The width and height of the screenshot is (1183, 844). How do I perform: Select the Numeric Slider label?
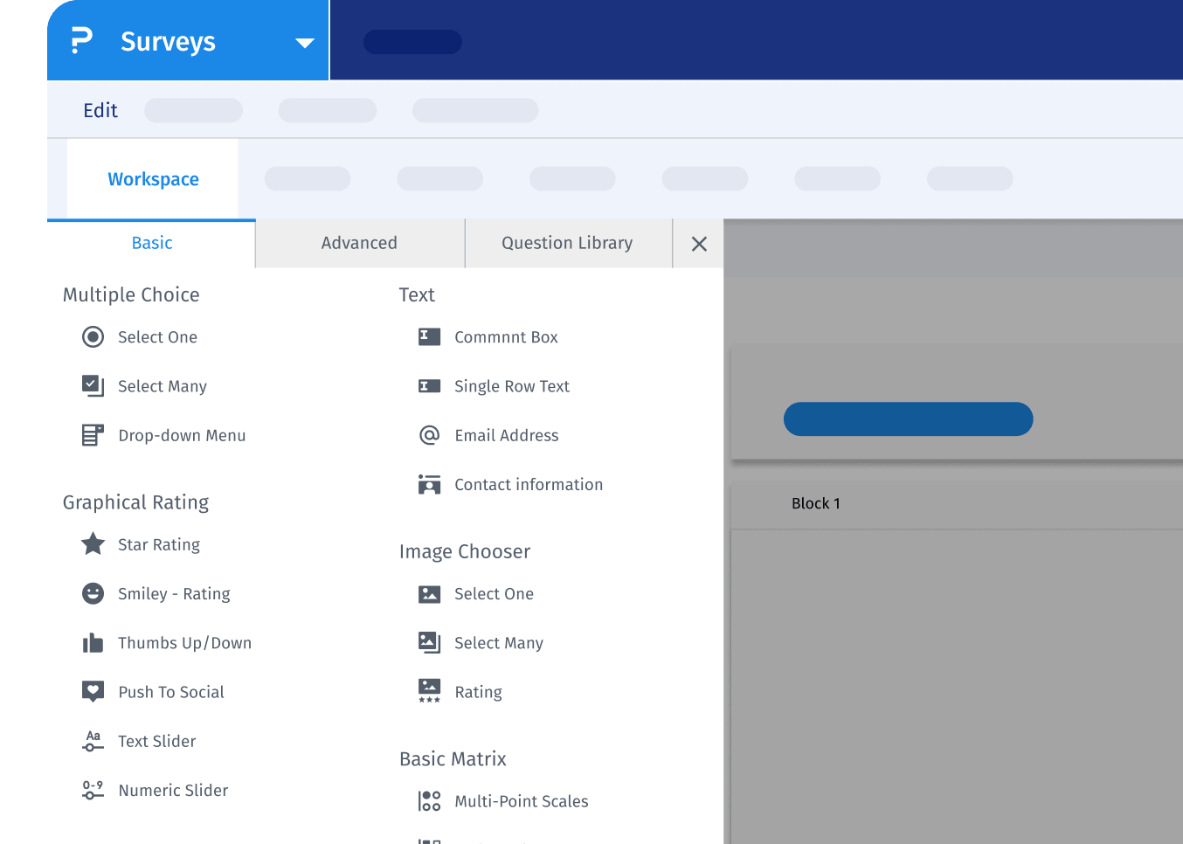coord(173,790)
